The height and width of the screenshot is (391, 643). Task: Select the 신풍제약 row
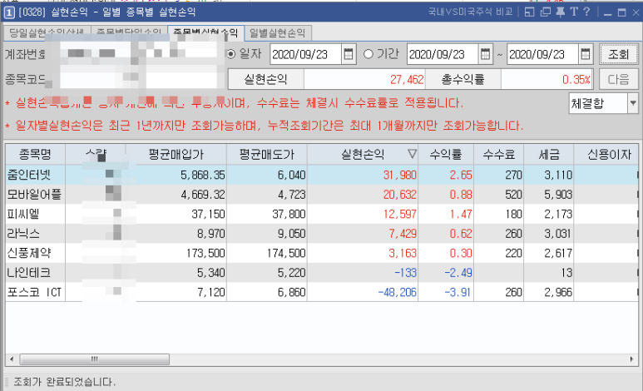click(x=322, y=253)
